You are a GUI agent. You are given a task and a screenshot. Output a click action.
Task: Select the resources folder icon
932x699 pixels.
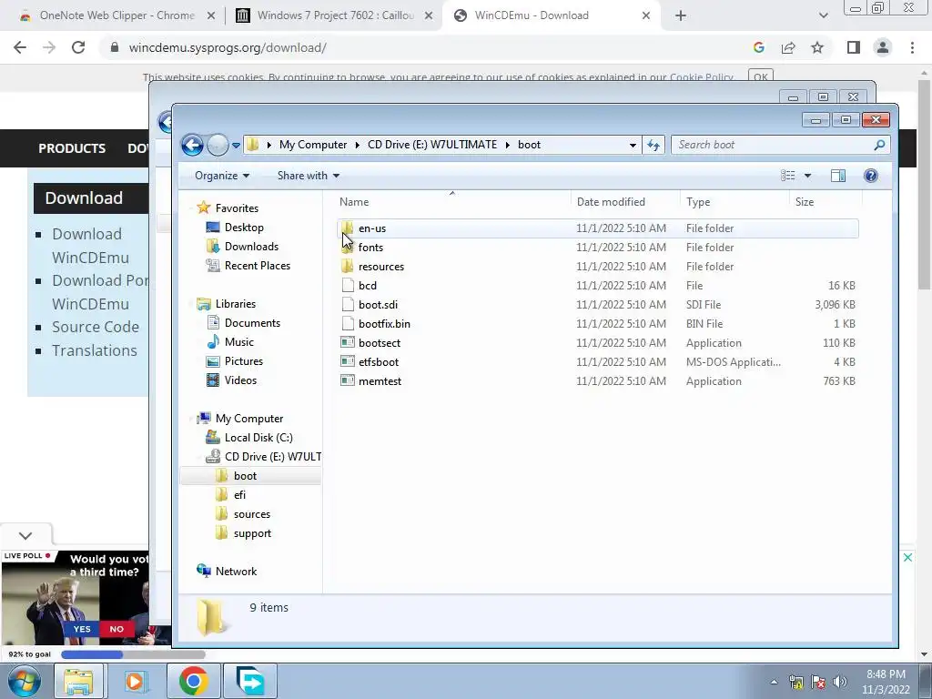click(348, 267)
